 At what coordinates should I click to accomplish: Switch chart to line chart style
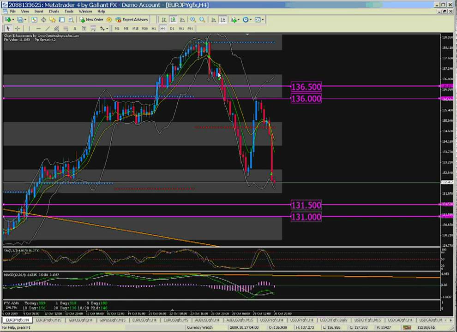tap(182, 19)
